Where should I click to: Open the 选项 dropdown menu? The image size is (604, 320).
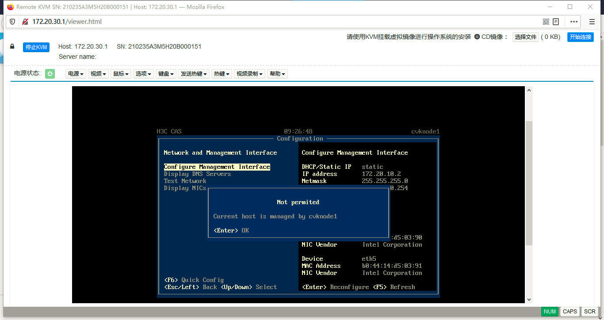coord(144,74)
